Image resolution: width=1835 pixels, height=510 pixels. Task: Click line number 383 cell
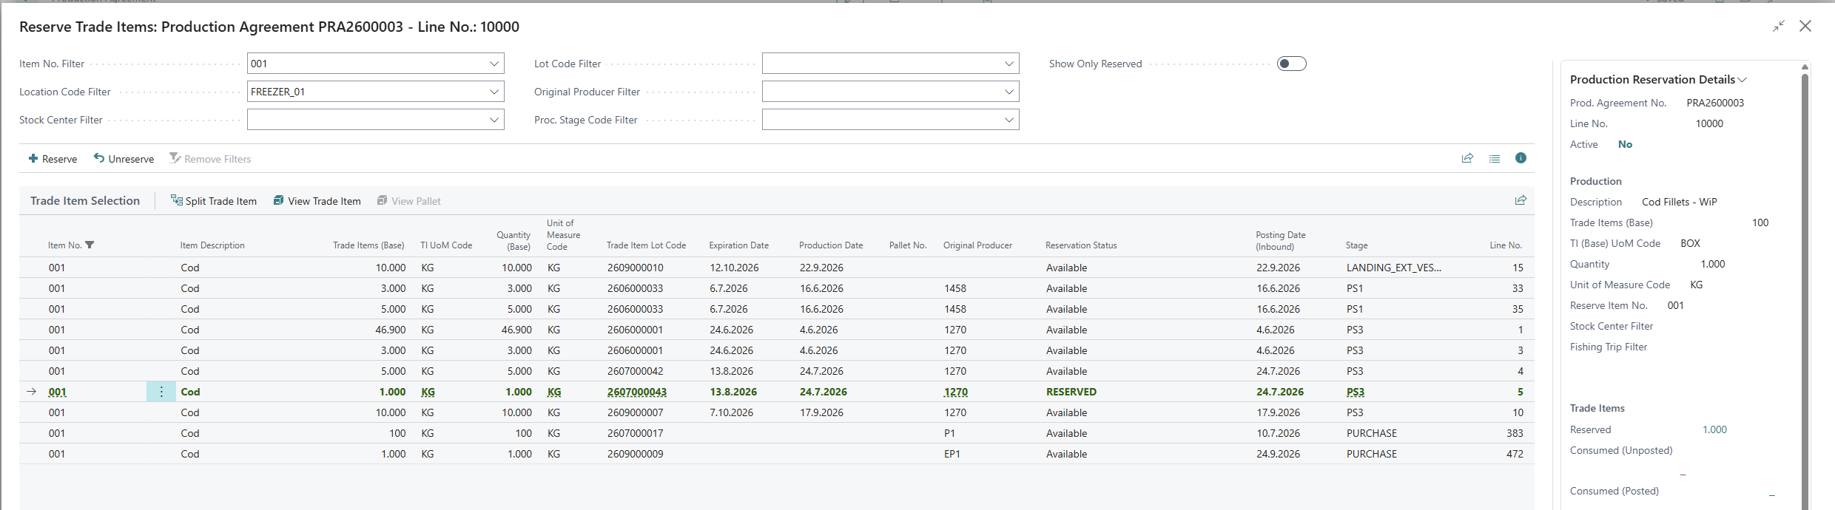pyautogui.click(x=1515, y=433)
